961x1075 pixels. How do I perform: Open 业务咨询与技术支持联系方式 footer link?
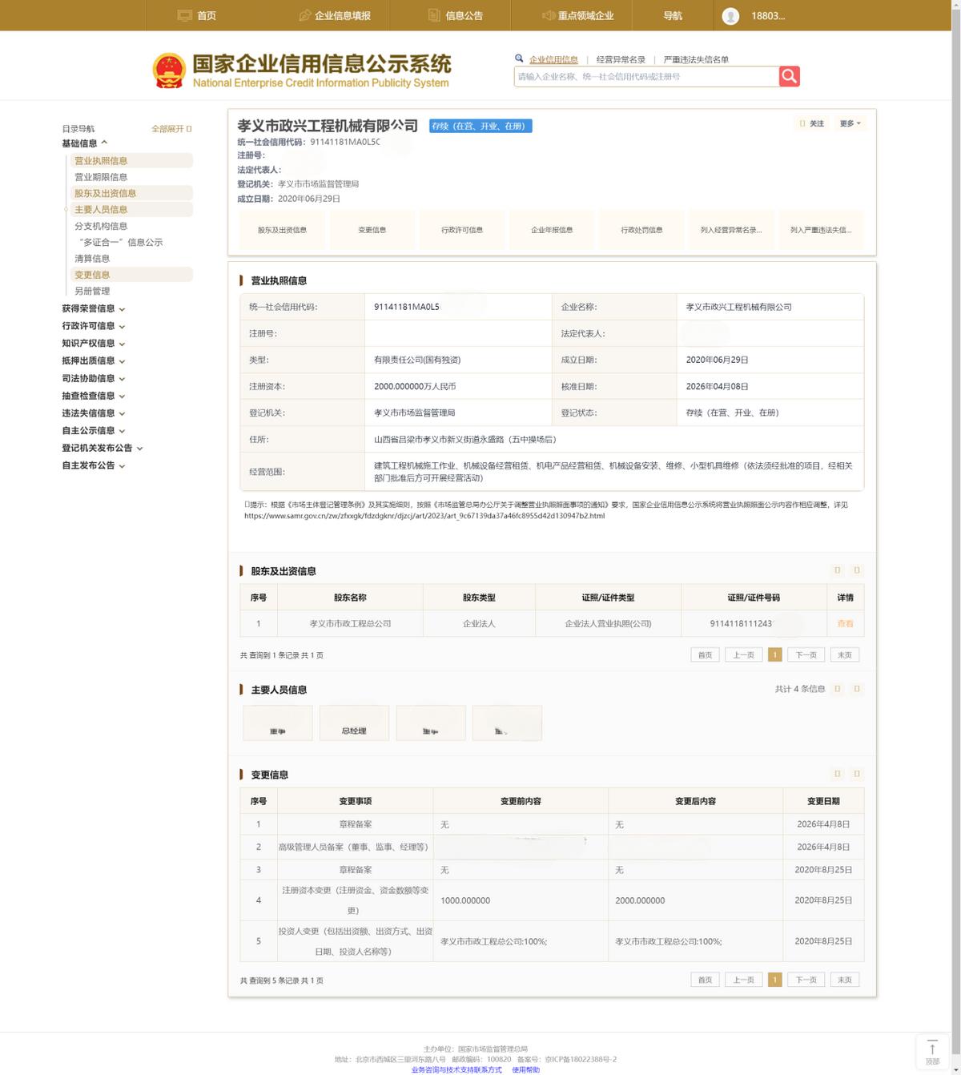[x=456, y=1069]
